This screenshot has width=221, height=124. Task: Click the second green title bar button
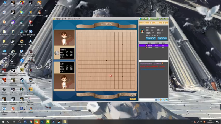[154, 19]
